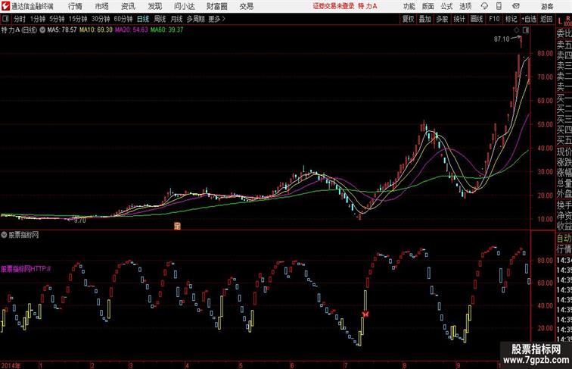The width and height of the screenshot is (572, 369).
Task: Open the dropdown arrow beside 特力A (日线)
Action: click(42, 30)
